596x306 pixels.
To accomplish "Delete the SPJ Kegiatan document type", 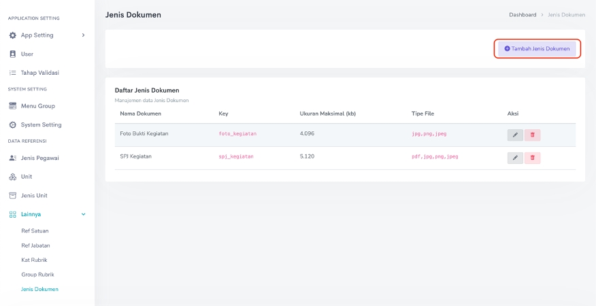I will coord(532,158).
